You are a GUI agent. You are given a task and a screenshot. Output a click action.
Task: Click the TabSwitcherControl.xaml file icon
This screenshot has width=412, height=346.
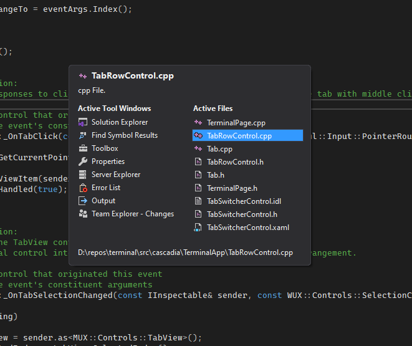pyautogui.click(x=198, y=228)
